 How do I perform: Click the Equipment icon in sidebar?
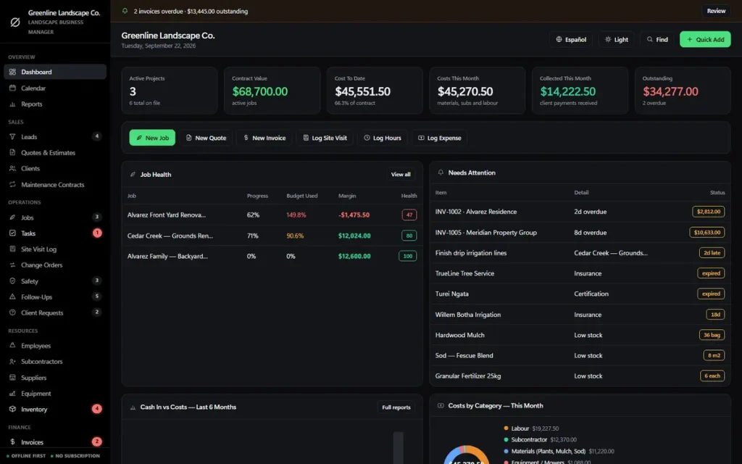[x=13, y=394]
